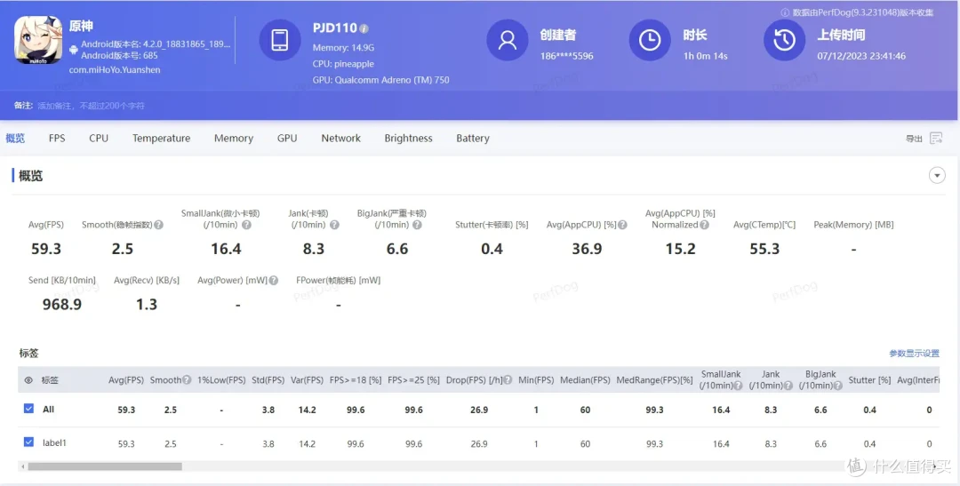Click the 导出 export button

tap(914, 139)
